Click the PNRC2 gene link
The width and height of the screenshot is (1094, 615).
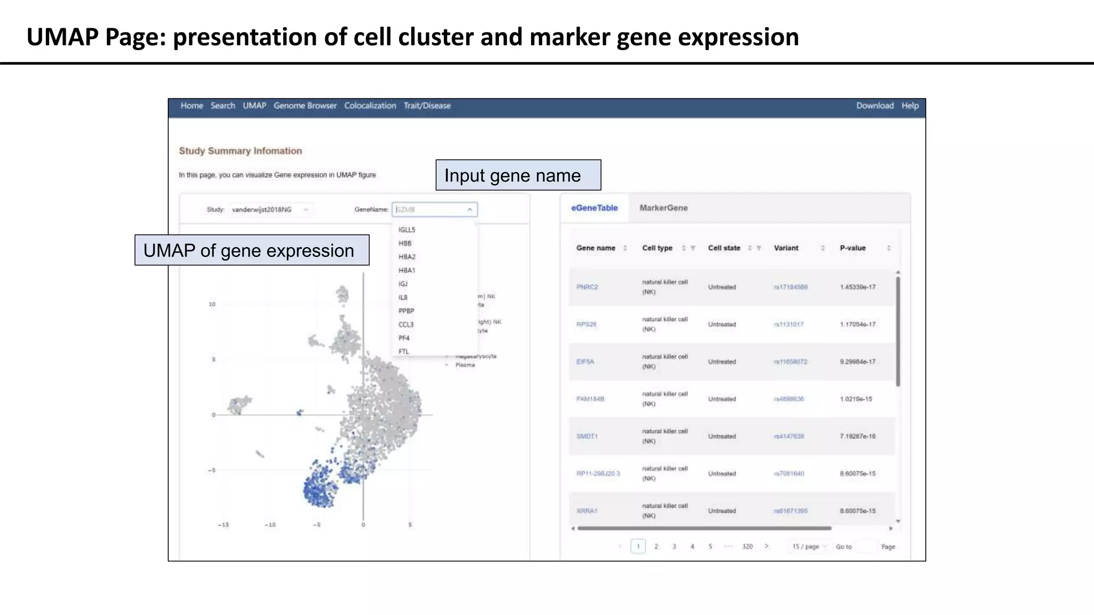(587, 287)
